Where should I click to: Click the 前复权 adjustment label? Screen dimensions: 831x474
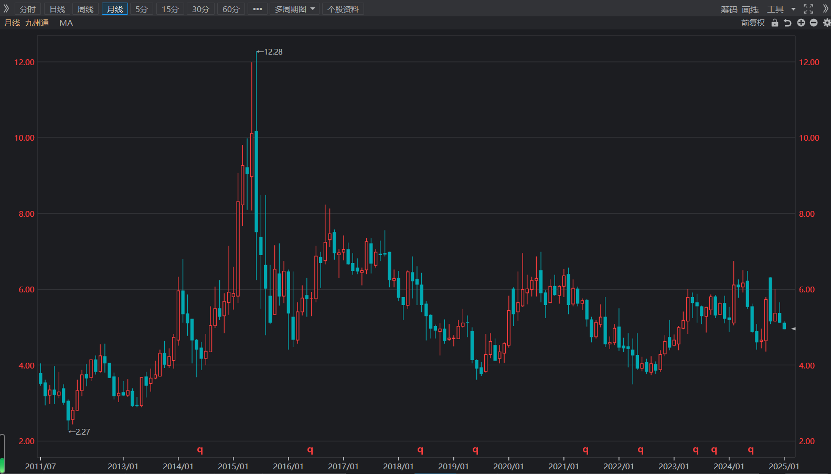pyautogui.click(x=753, y=23)
